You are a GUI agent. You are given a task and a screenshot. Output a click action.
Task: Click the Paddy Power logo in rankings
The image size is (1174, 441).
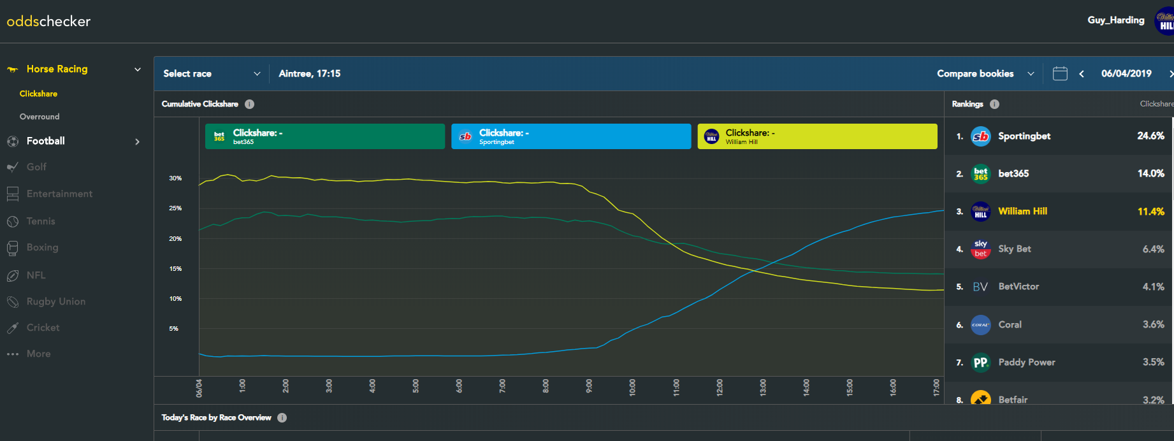981,362
